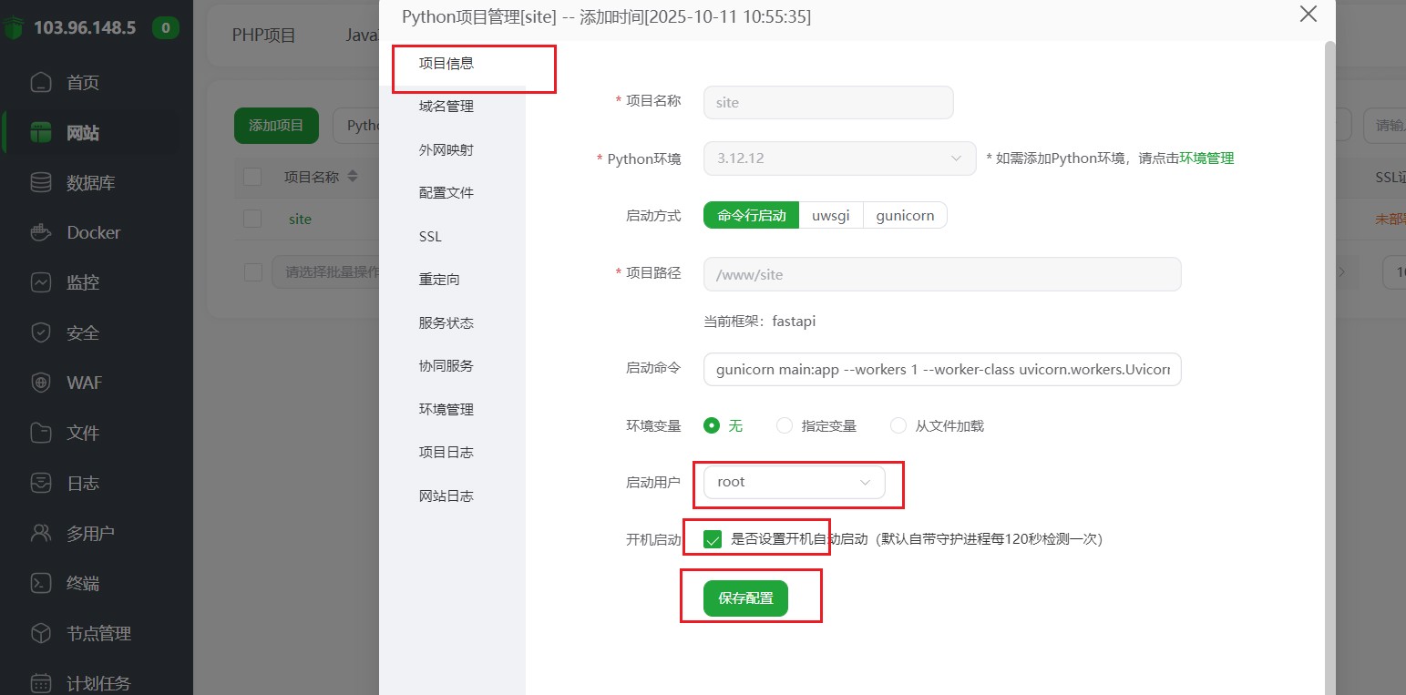Open the Monitoring (监控) icon
The height and width of the screenshot is (695, 1406).
[x=41, y=282]
